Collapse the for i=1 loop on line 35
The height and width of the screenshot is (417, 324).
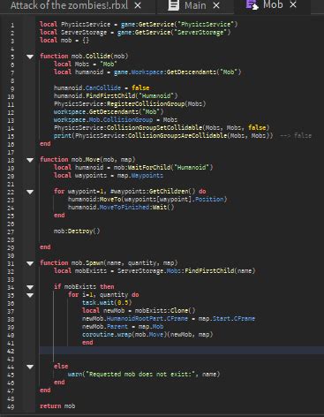tap(30, 295)
